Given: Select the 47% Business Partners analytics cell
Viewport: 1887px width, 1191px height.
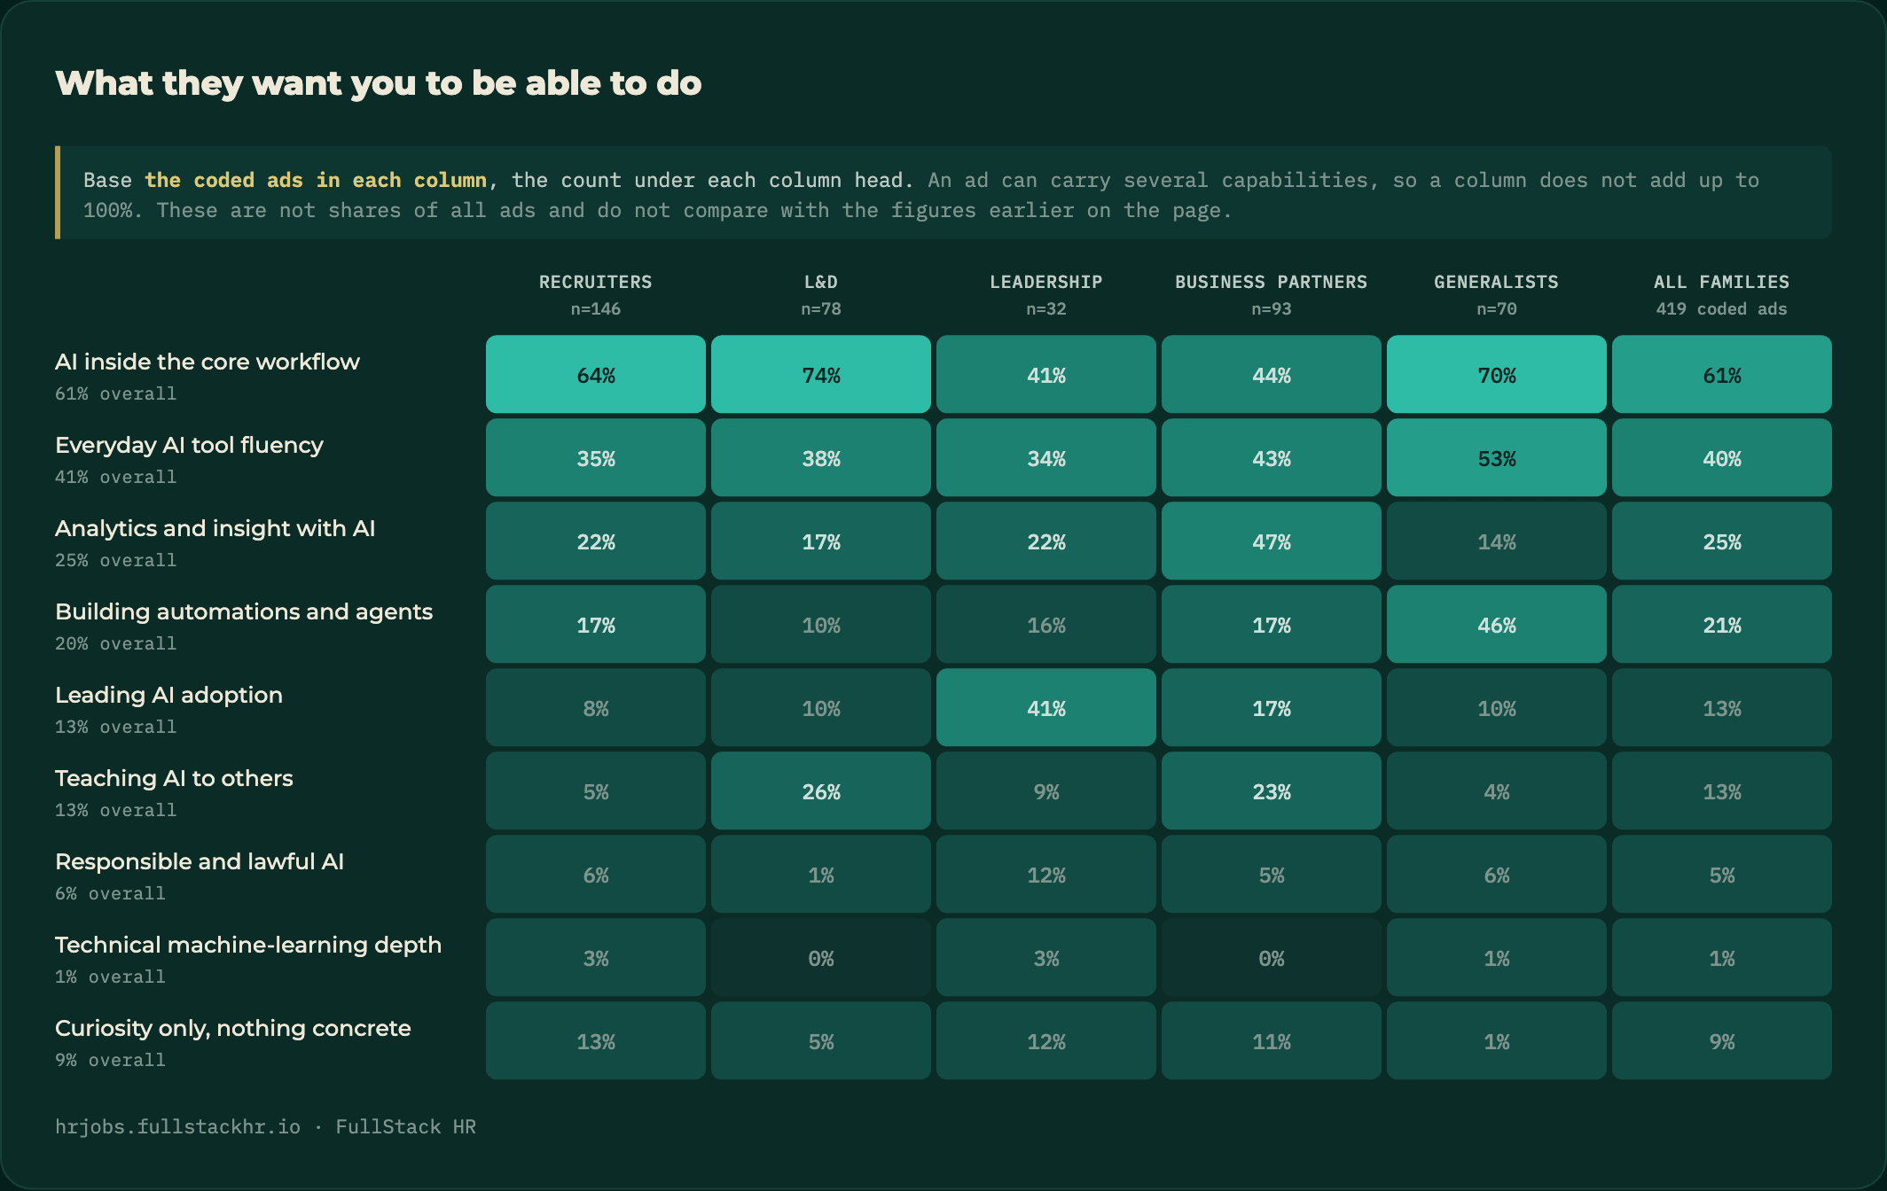Looking at the screenshot, I should [x=1272, y=541].
